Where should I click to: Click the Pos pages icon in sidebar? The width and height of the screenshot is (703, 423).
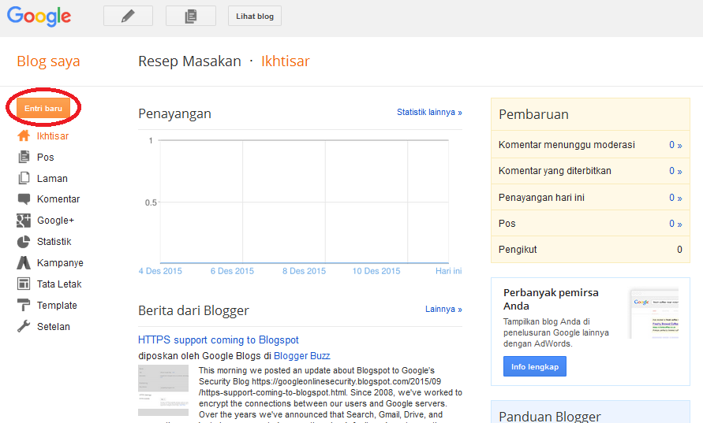tap(24, 157)
